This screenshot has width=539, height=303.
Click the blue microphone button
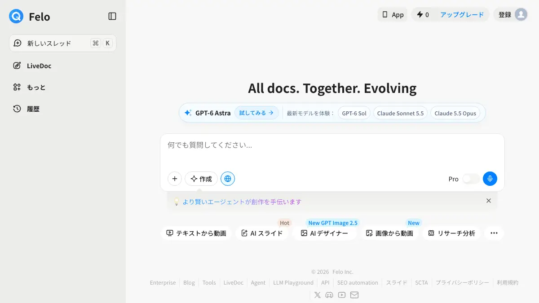point(490,179)
